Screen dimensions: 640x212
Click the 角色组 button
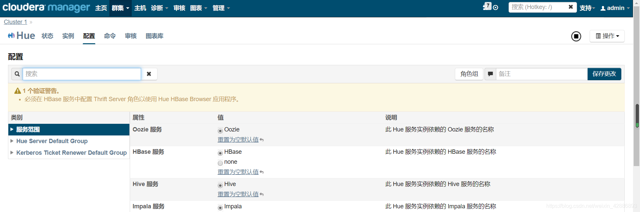tap(469, 74)
